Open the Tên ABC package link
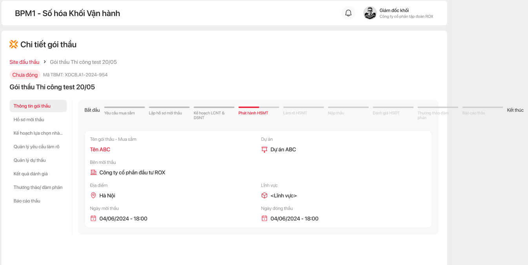The image size is (528, 265). (100, 149)
